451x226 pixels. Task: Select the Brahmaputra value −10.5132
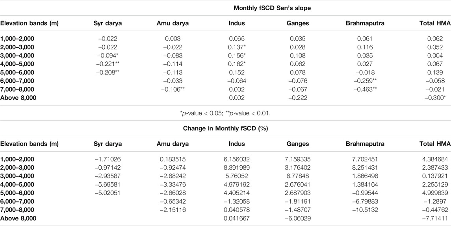tap(365, 210)
